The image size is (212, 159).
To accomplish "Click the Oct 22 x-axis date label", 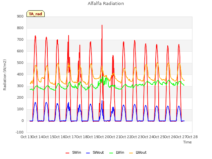I will (x=126, y=137).
